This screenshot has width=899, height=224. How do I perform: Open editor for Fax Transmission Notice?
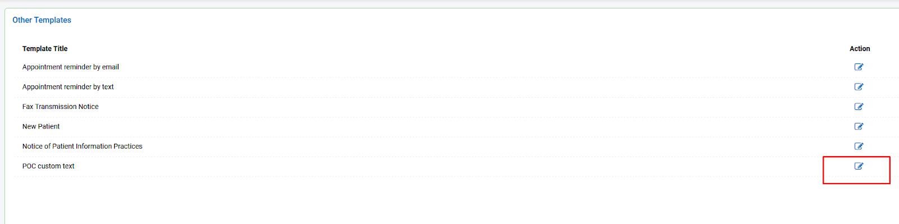point(859,107)
